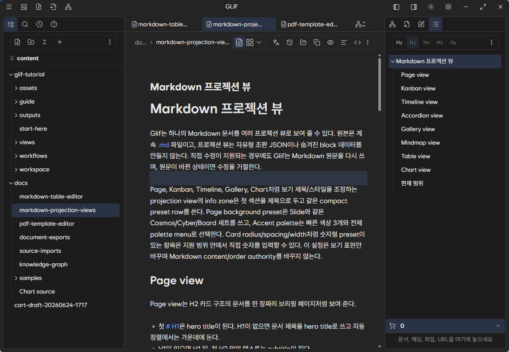
Task: Toggle H6 outline heading level
Action: coord(453,42)
